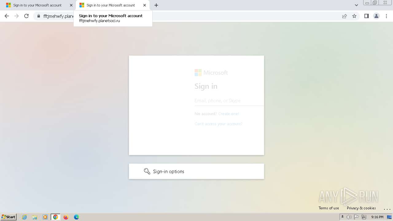The image size is (393, 221).
Task: Go back using the browser back arrow
Action: [7, 16]
